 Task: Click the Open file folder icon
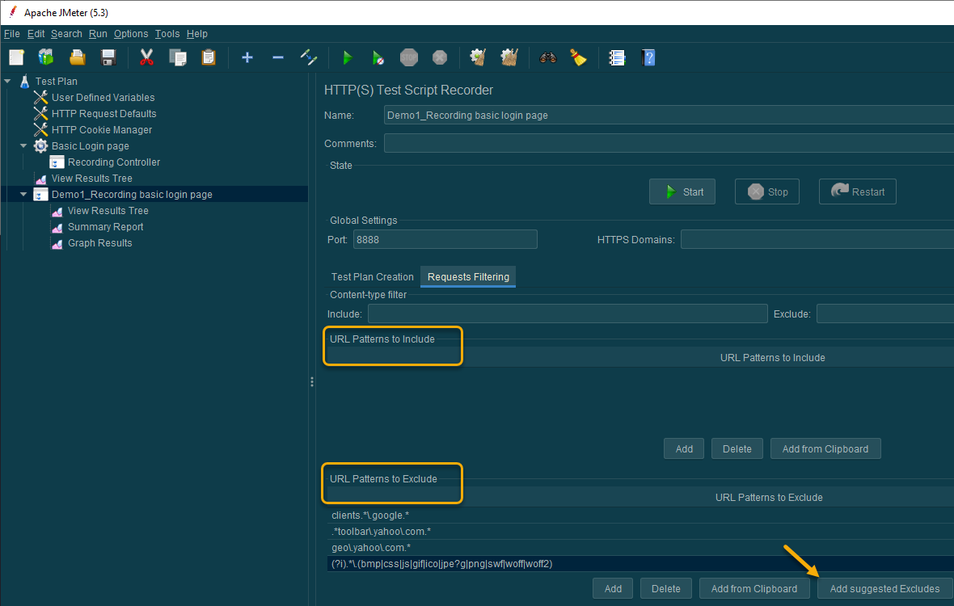click(x=78, y=57)
